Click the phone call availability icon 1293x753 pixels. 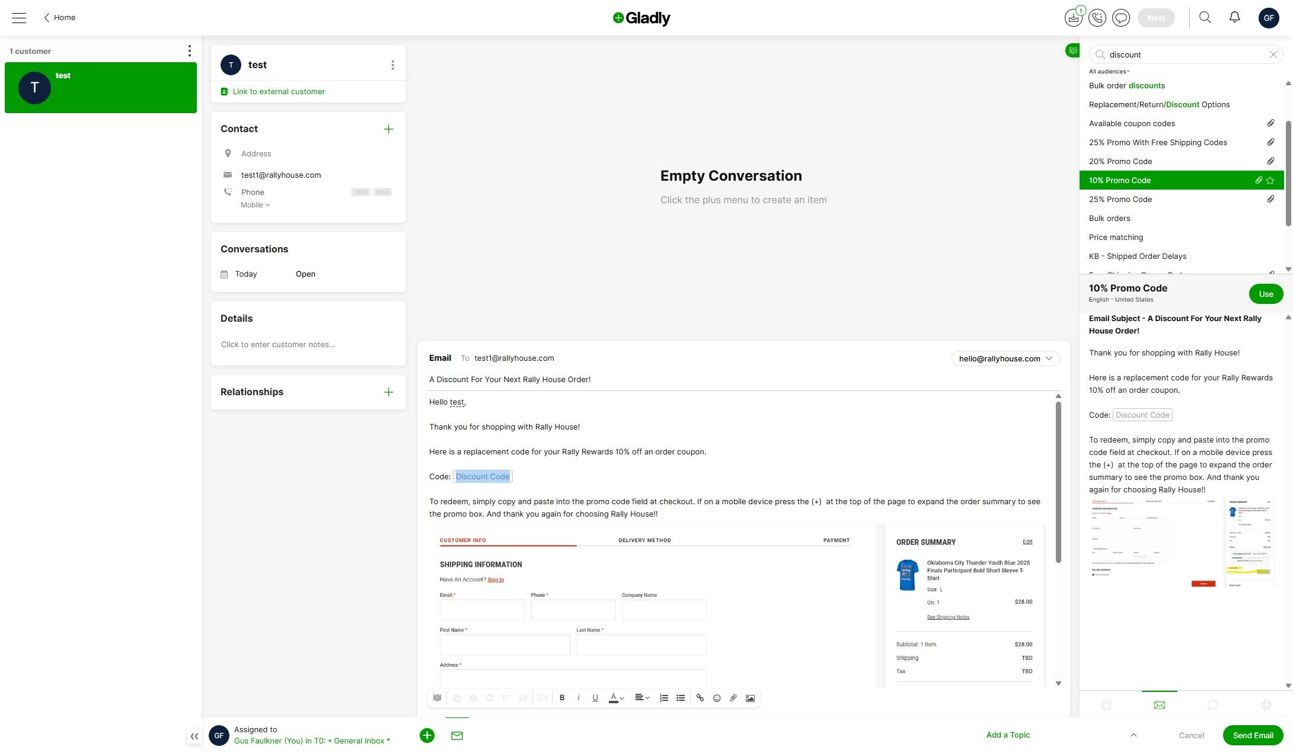coord(1097,18)
